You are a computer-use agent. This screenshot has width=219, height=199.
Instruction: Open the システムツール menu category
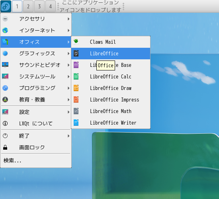coord(36,76)
